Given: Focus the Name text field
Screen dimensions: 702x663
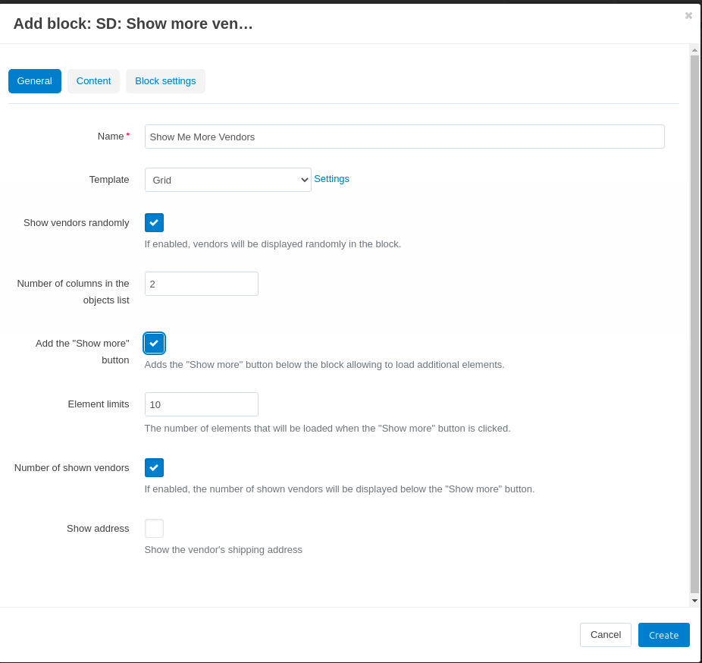Looking at the screenshot, I should (404, 137).
